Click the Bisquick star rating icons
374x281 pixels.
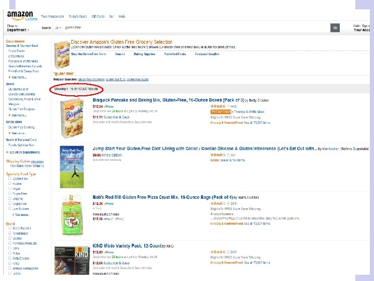coord(217,106)
